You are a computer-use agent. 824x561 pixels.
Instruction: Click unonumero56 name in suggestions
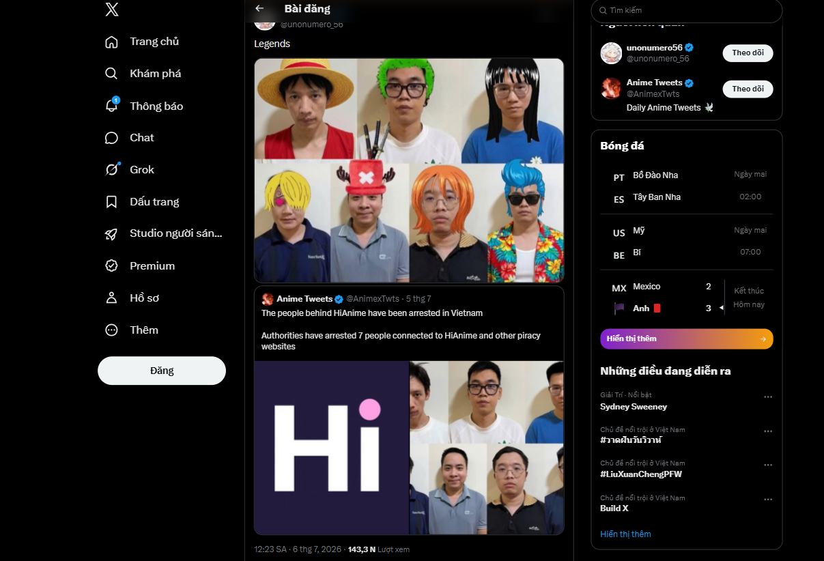point(655,47)
